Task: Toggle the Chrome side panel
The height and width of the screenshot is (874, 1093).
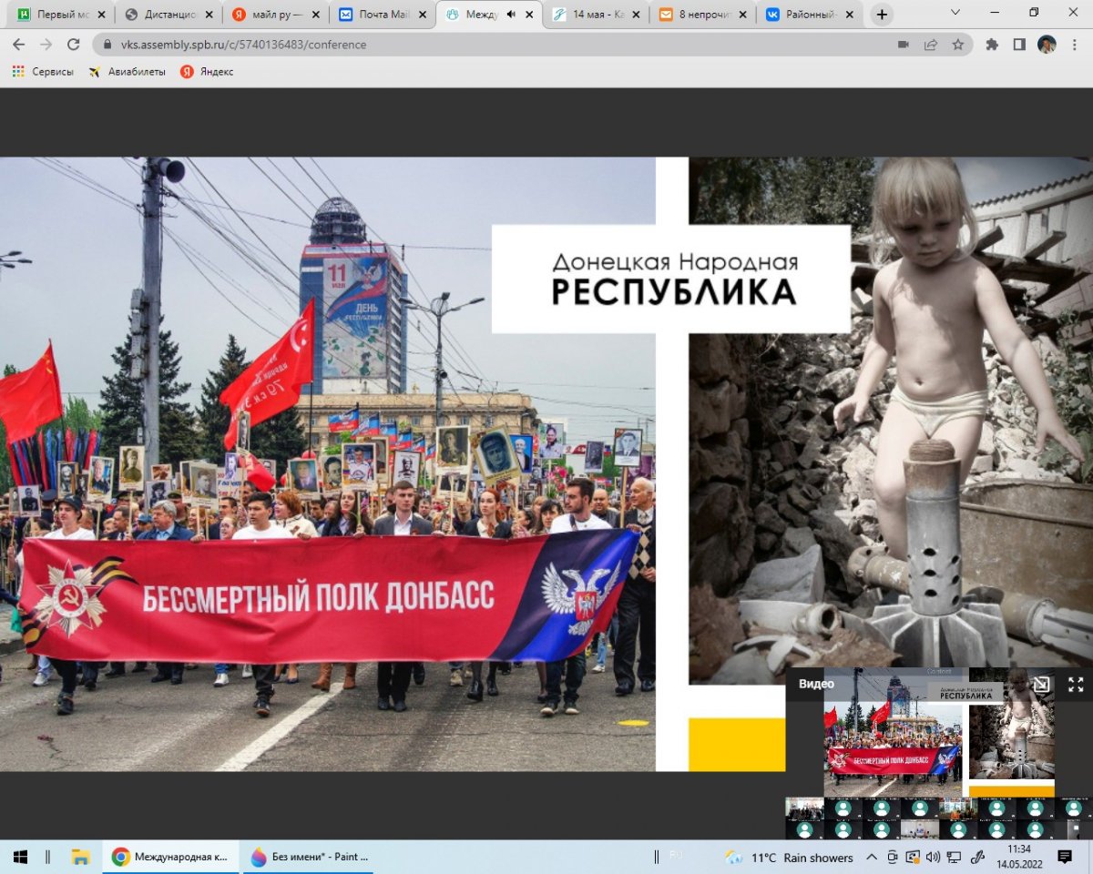Action: pyautogui.click(x=1019, y=45)
